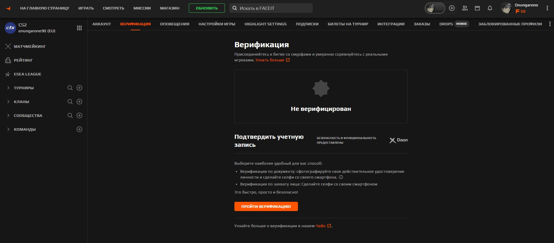Screen dimensions: 554x243
Task: Open Рейтинг in sidebar
Action: pos(23,60)
